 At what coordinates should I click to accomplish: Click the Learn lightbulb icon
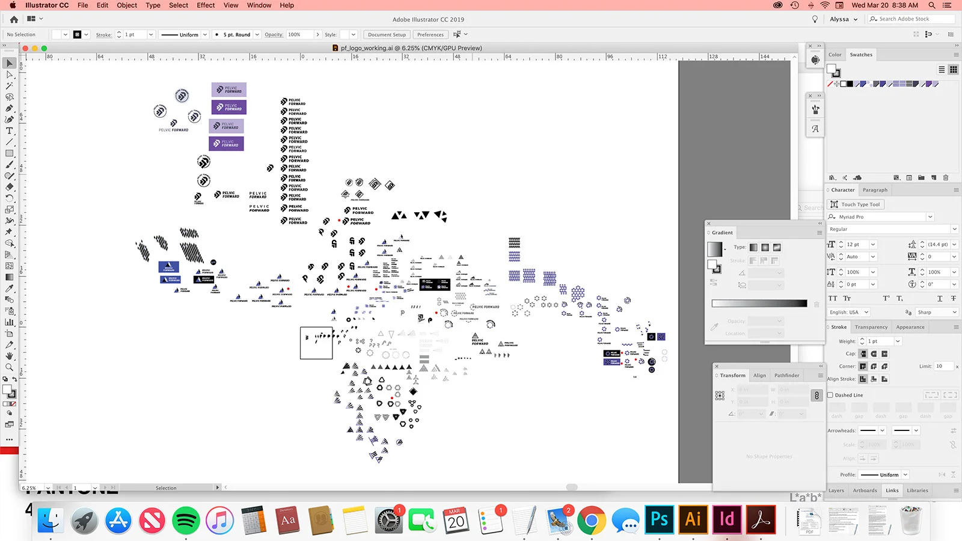coord(815,19)
